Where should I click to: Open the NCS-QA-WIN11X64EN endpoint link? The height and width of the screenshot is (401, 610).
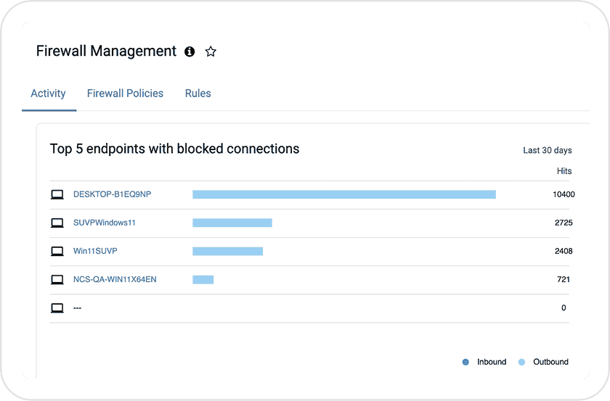click(x=115, y=279)
